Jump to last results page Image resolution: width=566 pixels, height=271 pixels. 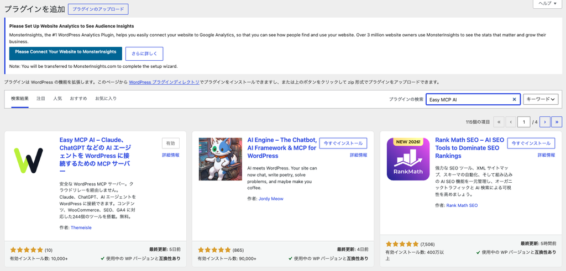coord(557,122)
